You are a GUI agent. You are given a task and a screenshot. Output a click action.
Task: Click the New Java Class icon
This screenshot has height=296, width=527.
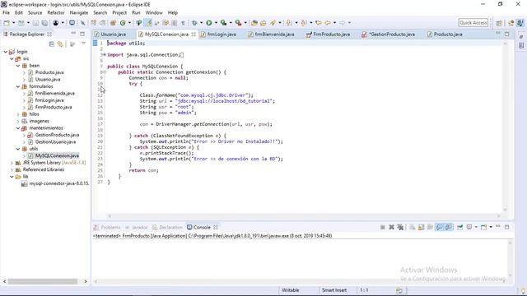[x=123, y=23]
